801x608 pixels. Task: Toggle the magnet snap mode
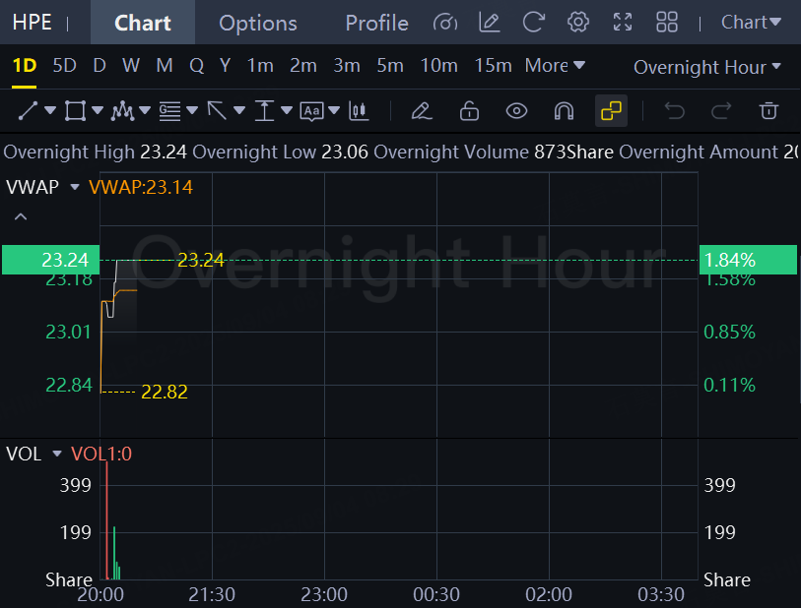tap(564, 111)
